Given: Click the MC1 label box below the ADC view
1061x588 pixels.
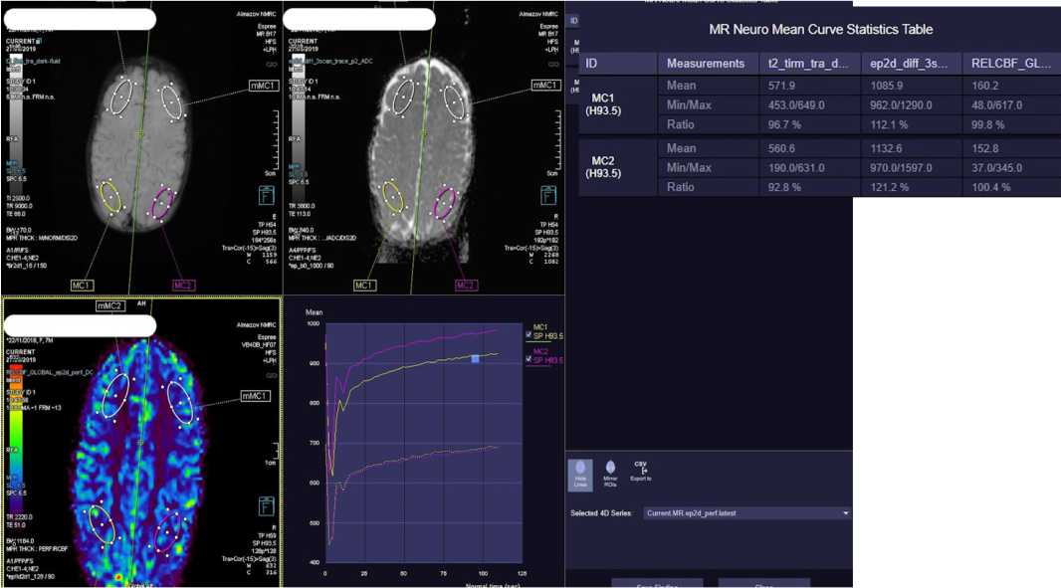Looking at the screenshot, I should click(x=364, y=286).
